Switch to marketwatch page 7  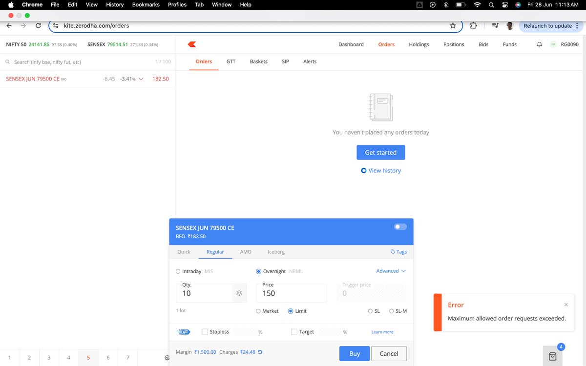coord(128,358)
